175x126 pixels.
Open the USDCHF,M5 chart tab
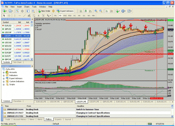coord(55,102)
